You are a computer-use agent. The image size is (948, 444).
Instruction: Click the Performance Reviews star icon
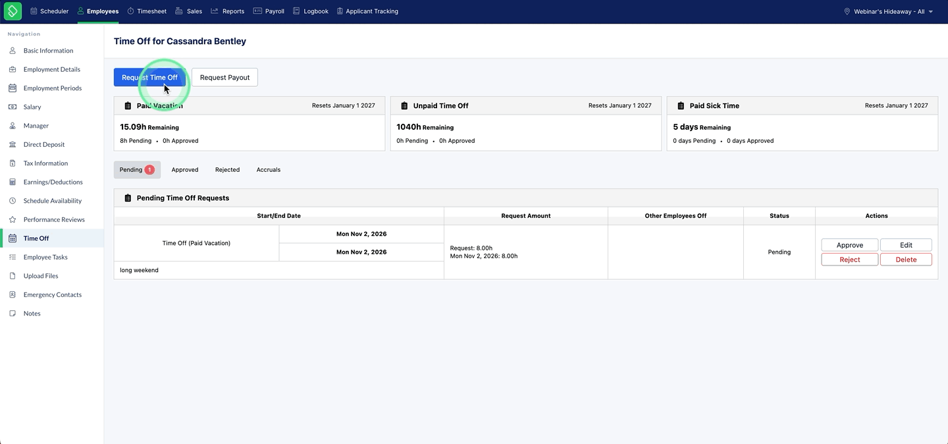pos(13,219)
